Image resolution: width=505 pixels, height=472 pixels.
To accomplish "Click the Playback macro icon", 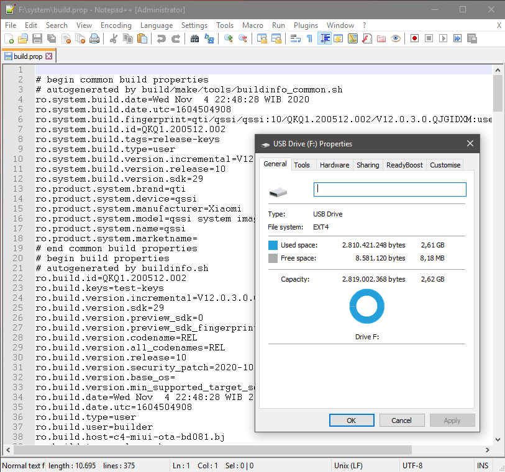I will (443, 38).
